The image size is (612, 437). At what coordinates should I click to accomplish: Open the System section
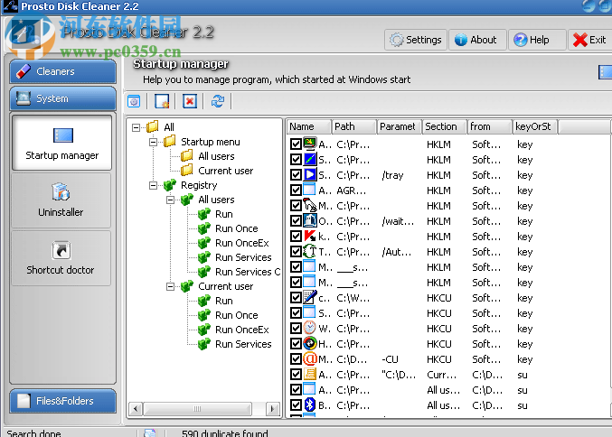coord(63,98)
